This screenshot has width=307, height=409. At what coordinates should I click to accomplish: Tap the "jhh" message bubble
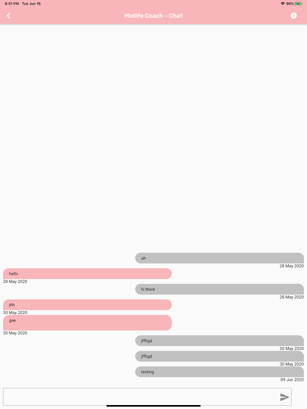(87, 305)
